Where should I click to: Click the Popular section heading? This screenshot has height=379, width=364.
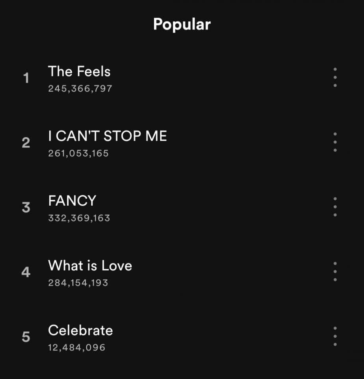click(182, 24)
